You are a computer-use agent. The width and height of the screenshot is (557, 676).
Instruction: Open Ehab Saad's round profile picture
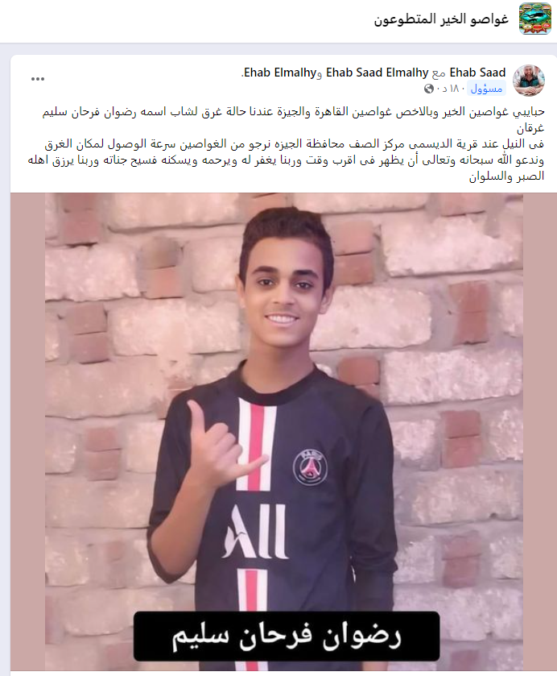(x=529, y=81)
